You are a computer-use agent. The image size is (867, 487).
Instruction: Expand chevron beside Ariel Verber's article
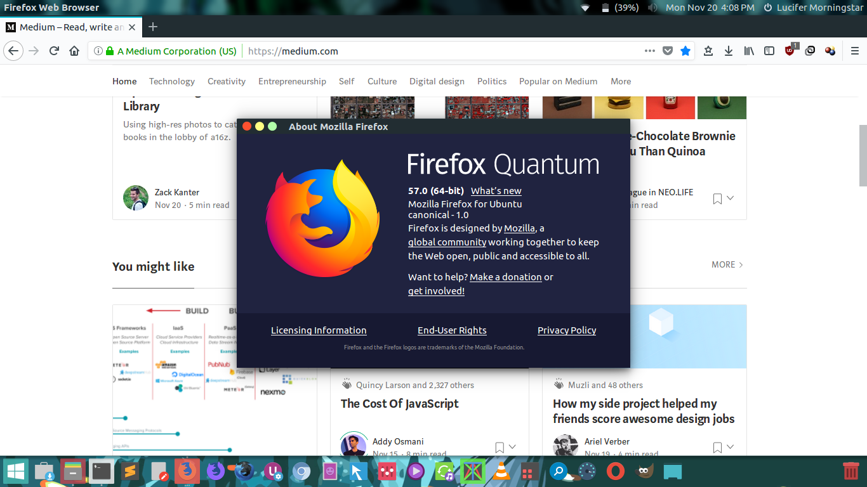pos(731,447)
